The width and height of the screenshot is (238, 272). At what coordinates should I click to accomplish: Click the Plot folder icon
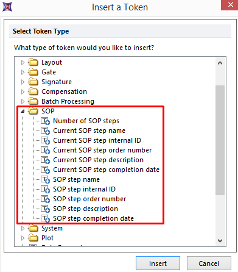[33, 238]
